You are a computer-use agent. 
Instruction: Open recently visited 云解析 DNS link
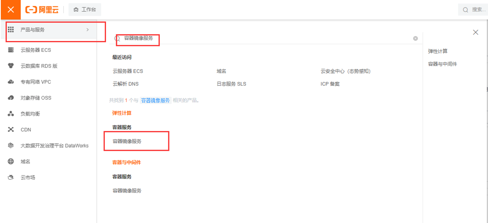coord(126,84)
